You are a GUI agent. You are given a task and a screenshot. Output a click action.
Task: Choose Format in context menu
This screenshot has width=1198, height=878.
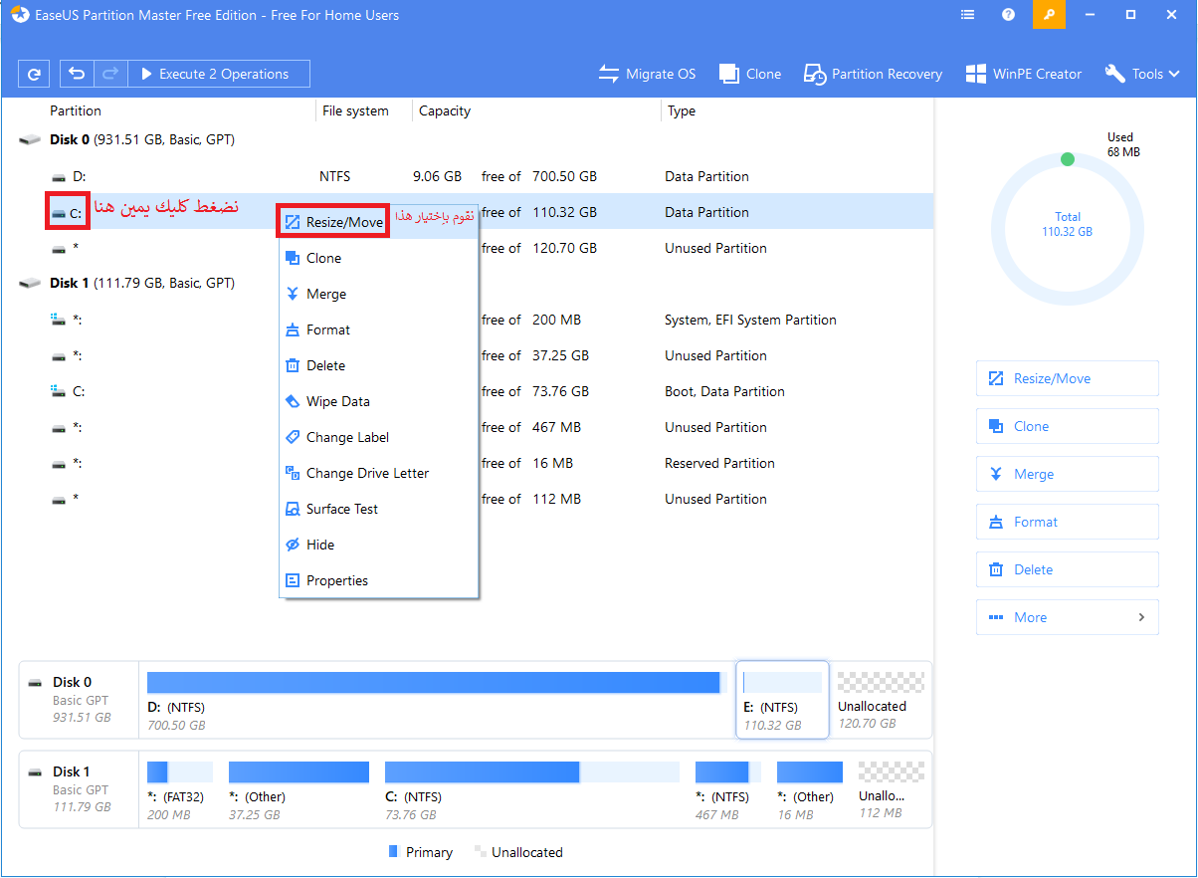[378, 329]
